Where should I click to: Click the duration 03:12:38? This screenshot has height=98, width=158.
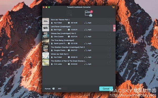pos(74,43)
